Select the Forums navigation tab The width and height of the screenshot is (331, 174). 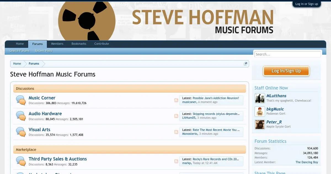click(x=38, y=44)
